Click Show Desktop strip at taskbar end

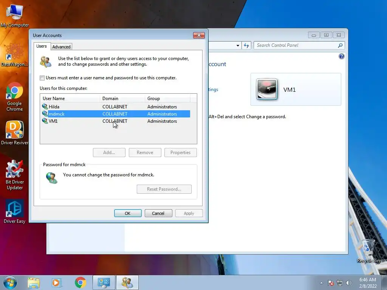(x=384, y=282)
